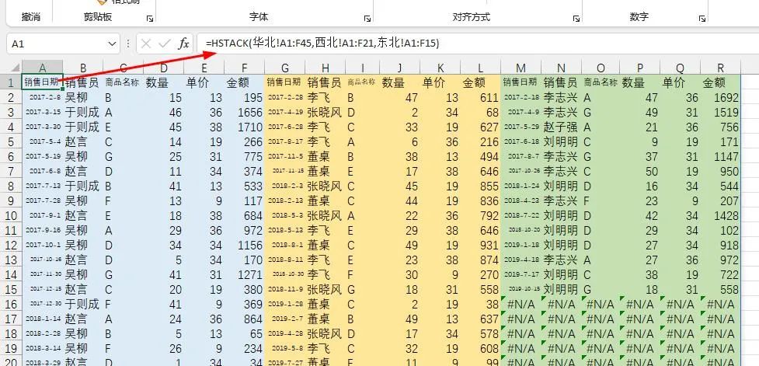Open the Number group dialog launcher
This screenshot has height=366, width=759.
point(702,19)
